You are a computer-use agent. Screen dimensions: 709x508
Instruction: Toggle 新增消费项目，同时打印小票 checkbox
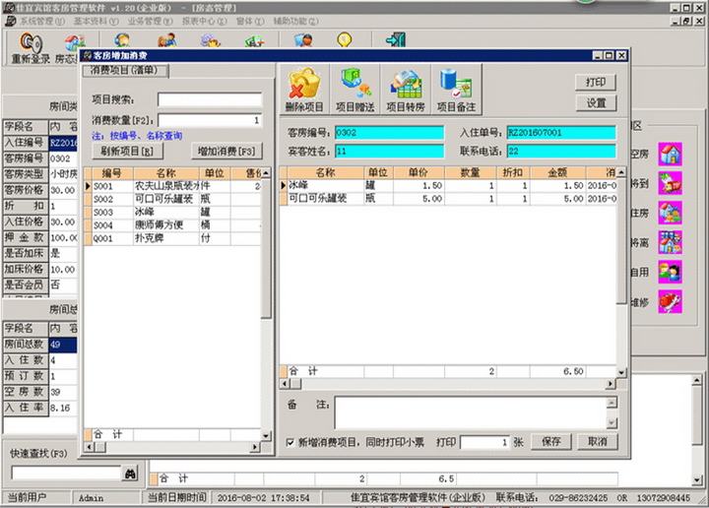point(290,442)
